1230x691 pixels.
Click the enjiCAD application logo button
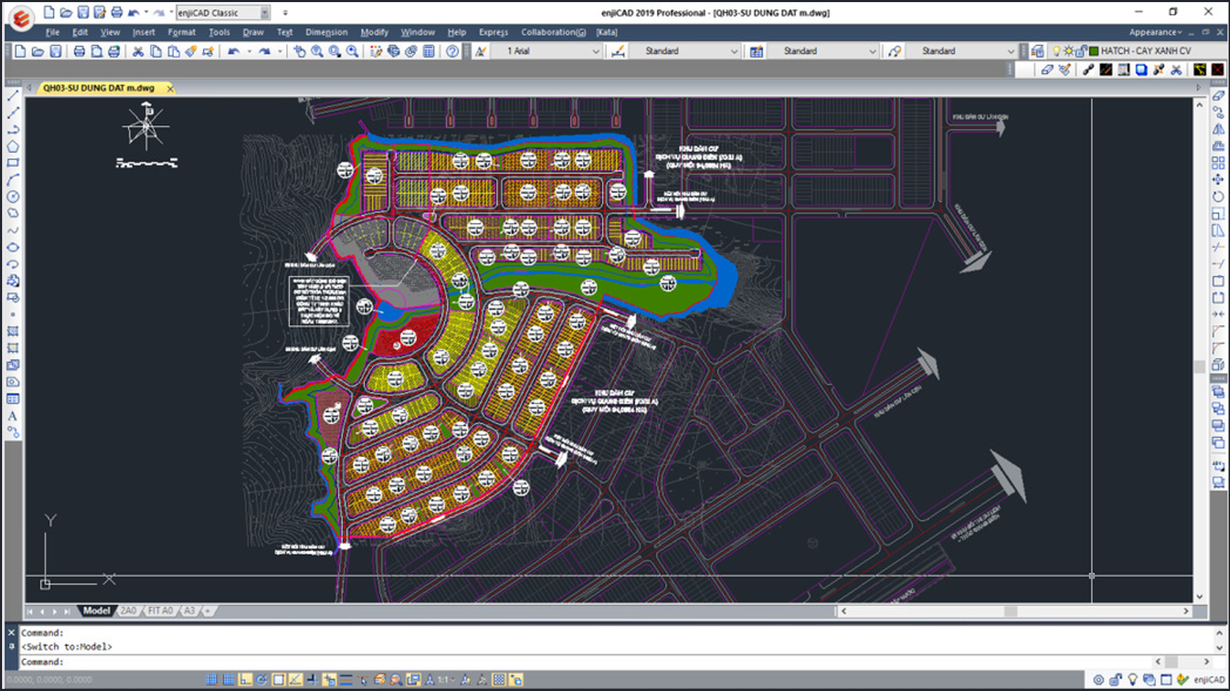20,19
